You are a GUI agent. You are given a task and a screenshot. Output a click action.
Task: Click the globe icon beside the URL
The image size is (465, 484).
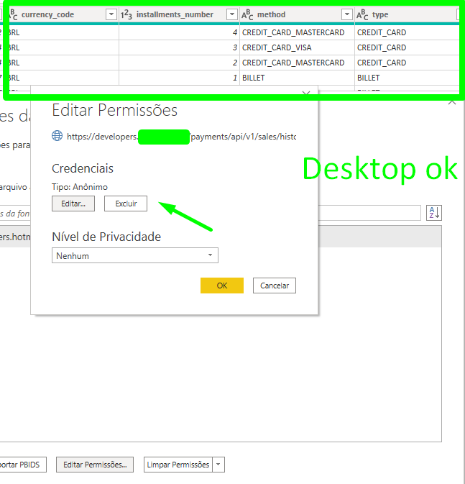pos(57,136)
